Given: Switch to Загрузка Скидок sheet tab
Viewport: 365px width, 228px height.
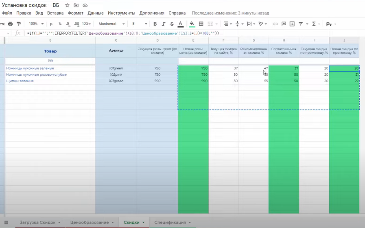Looking at the screenshot, I should pos(37,222).
